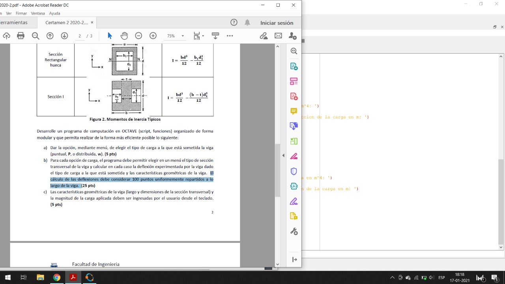The image size is (505, 284).
Task: Open the Windows notification center icon
Action: (x=494, y=278)
